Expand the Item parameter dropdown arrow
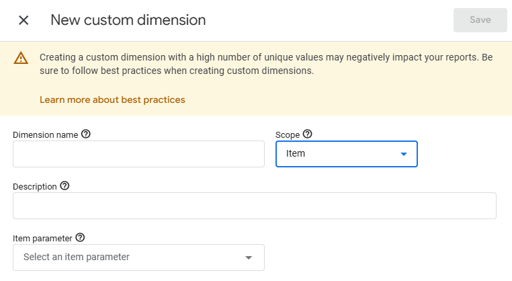Screen dimensions: 512x281 pyautogui.click(x=249, y=257)
